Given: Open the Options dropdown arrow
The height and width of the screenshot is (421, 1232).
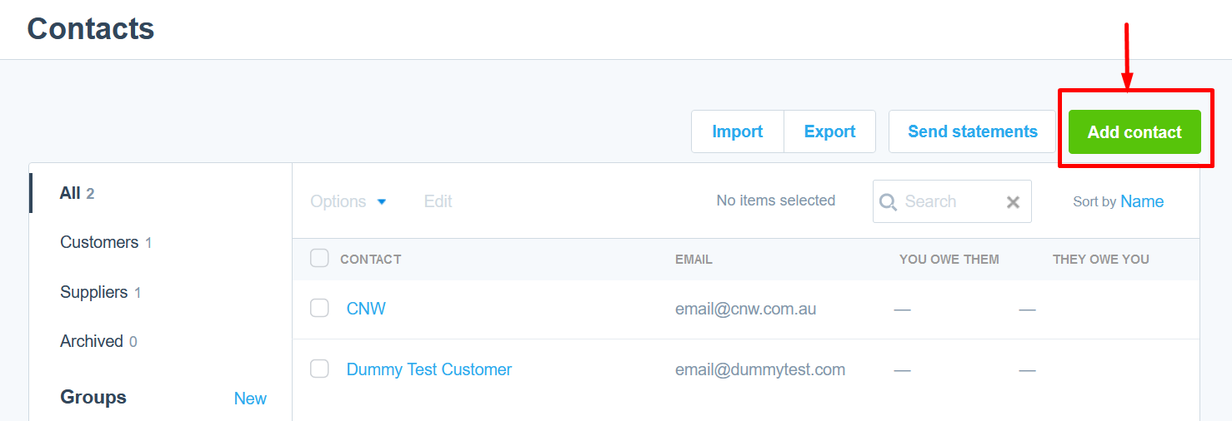Looking at the screenshot, I should (x=382, y=202).
